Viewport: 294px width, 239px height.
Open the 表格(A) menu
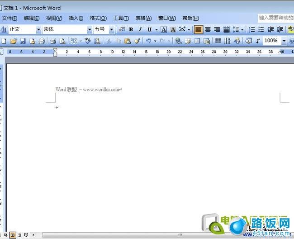coord(143,18)
